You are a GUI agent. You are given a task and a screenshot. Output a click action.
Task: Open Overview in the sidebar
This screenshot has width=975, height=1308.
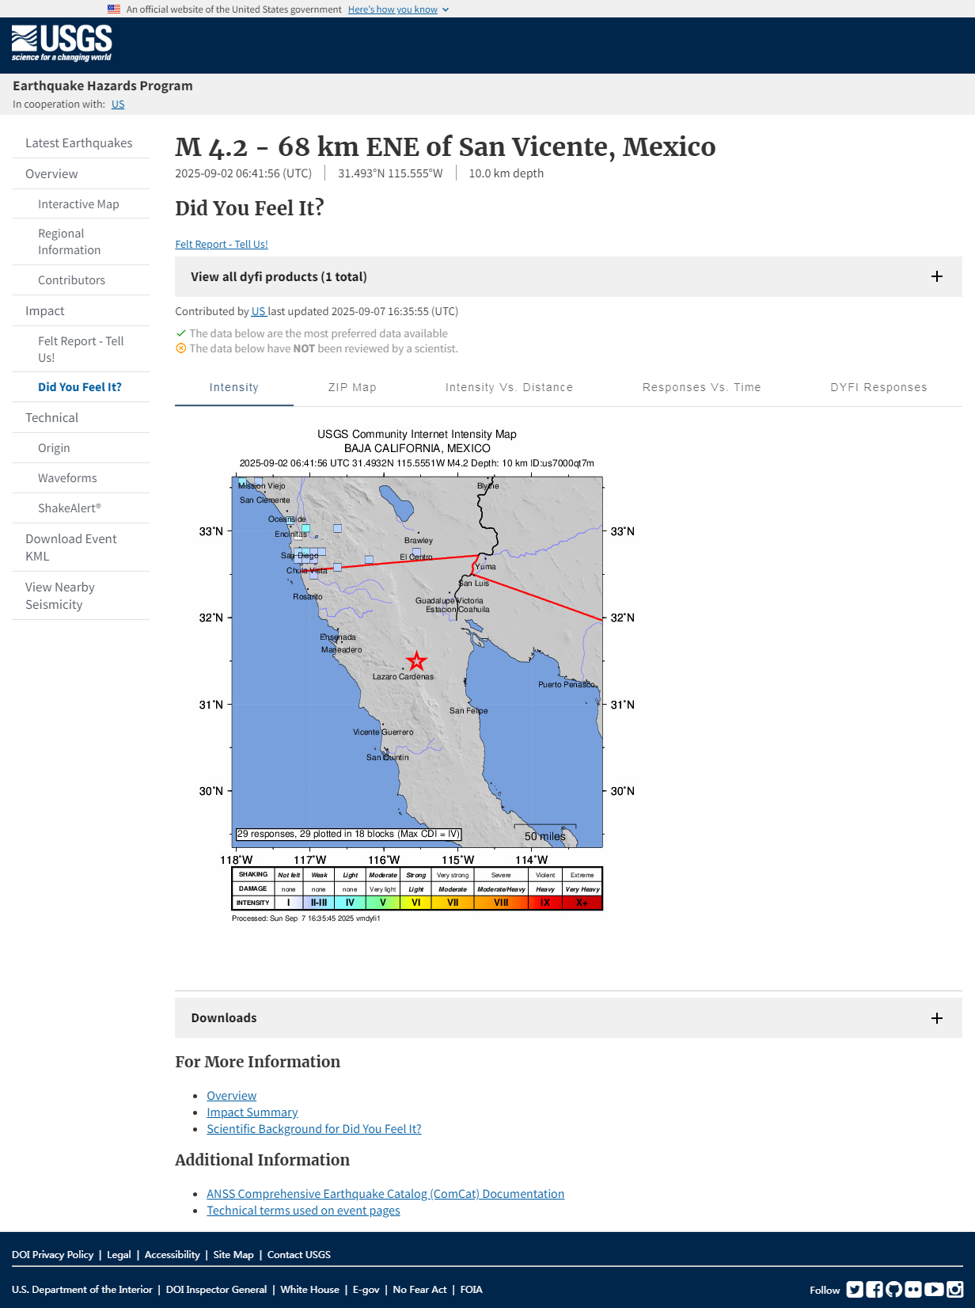pos(81,174)
